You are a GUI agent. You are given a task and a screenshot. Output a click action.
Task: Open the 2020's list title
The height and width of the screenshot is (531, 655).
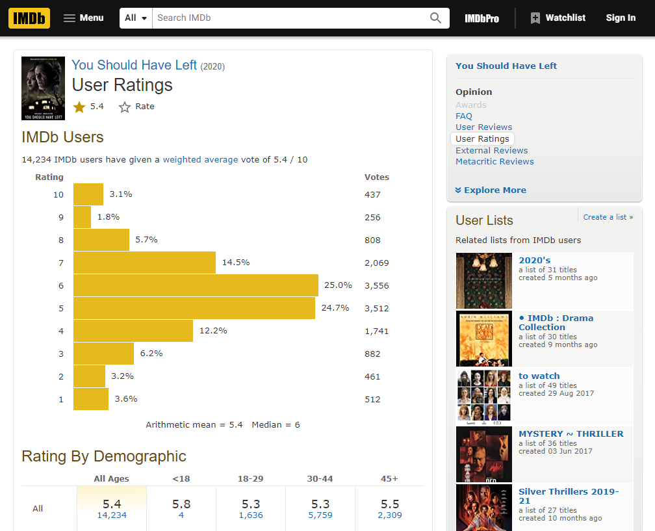point(534,260)
